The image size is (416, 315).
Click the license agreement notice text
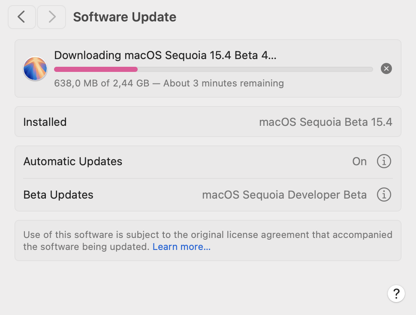click(x=208, y=235)
